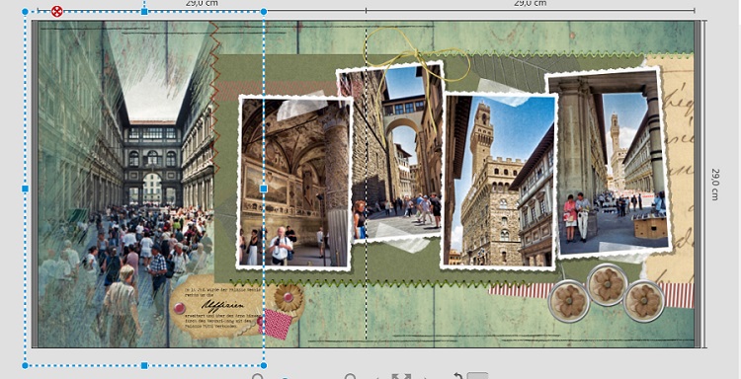Click the bottom-middle square selection handle
Viewport: 741px width, 379px height.
(144, 365)
